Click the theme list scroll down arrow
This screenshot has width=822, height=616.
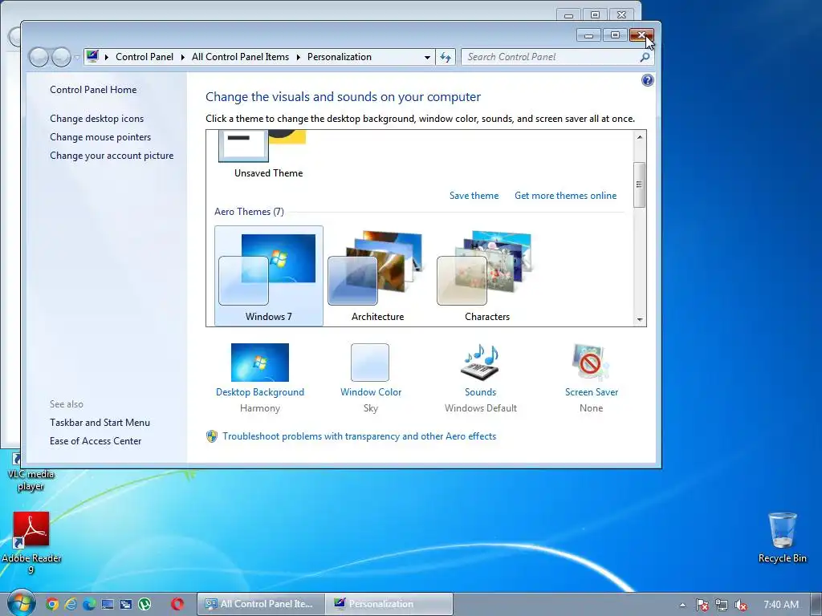pyautogui.click(x=640, y=319)
